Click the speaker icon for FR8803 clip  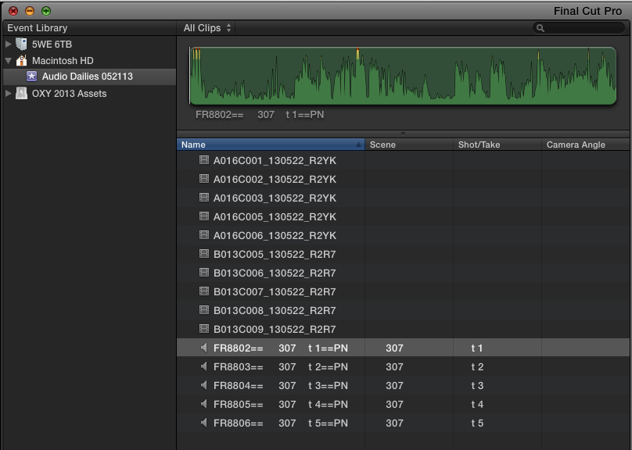tap(204, 366)
